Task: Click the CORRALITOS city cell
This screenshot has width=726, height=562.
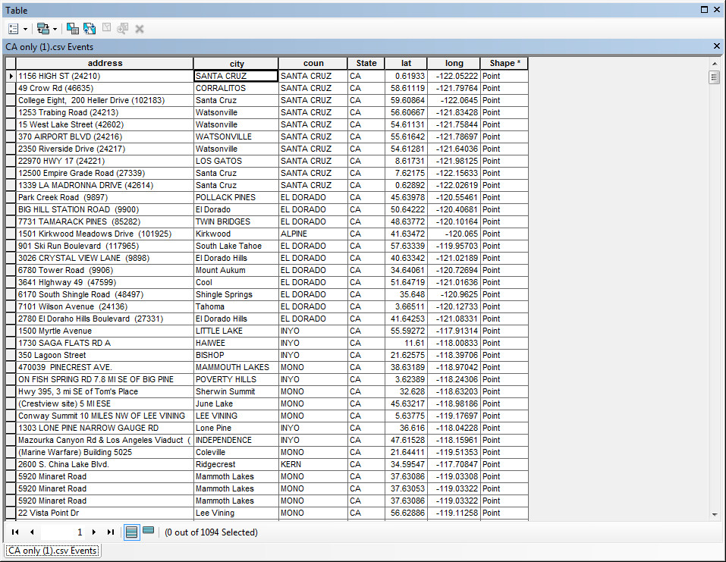Action: click(236, 88)
